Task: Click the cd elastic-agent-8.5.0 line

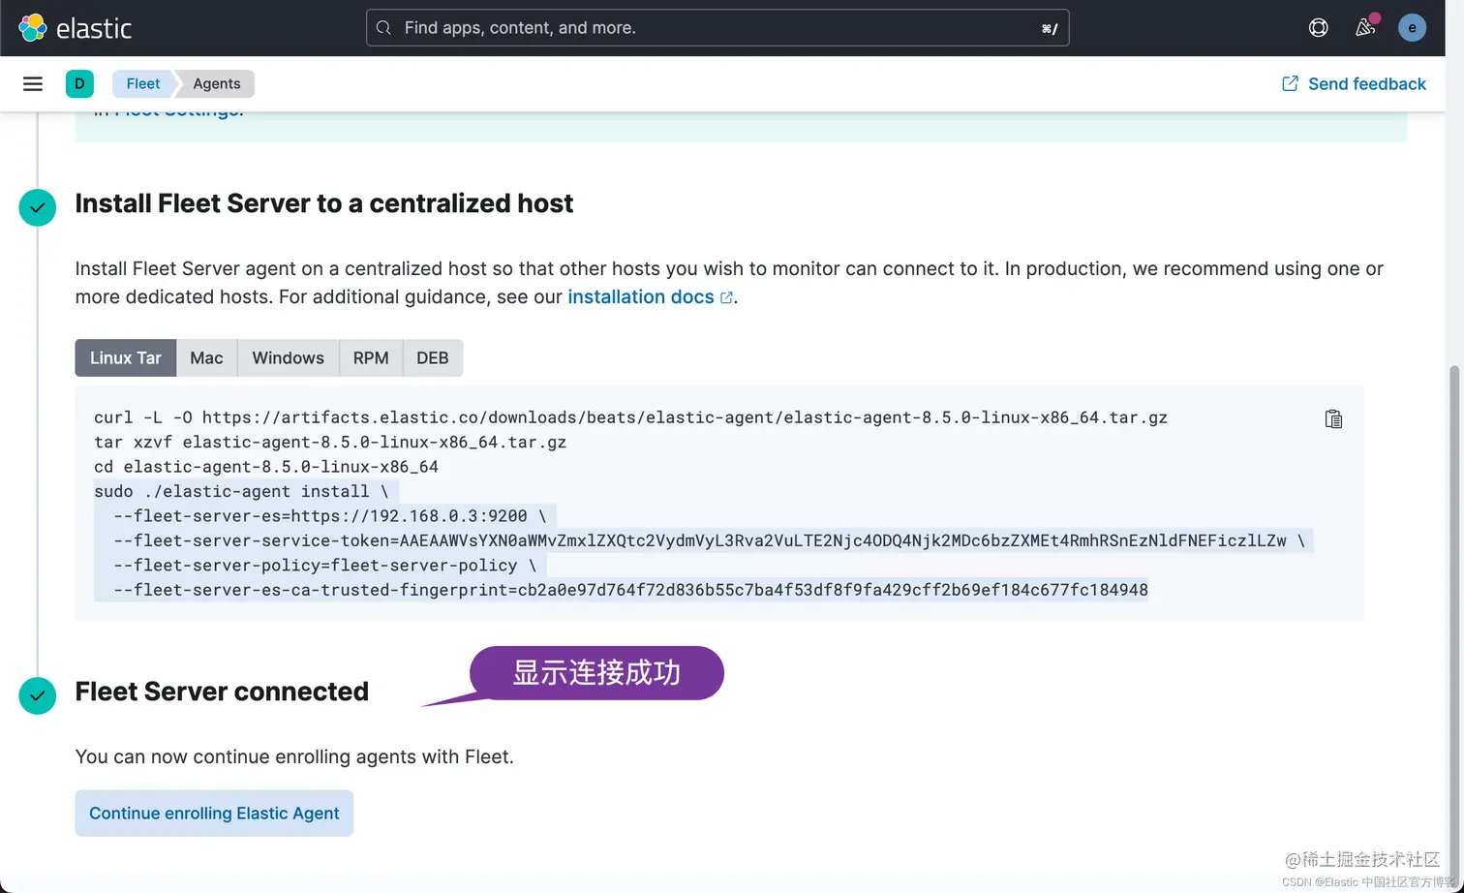Action: [266, 466]
